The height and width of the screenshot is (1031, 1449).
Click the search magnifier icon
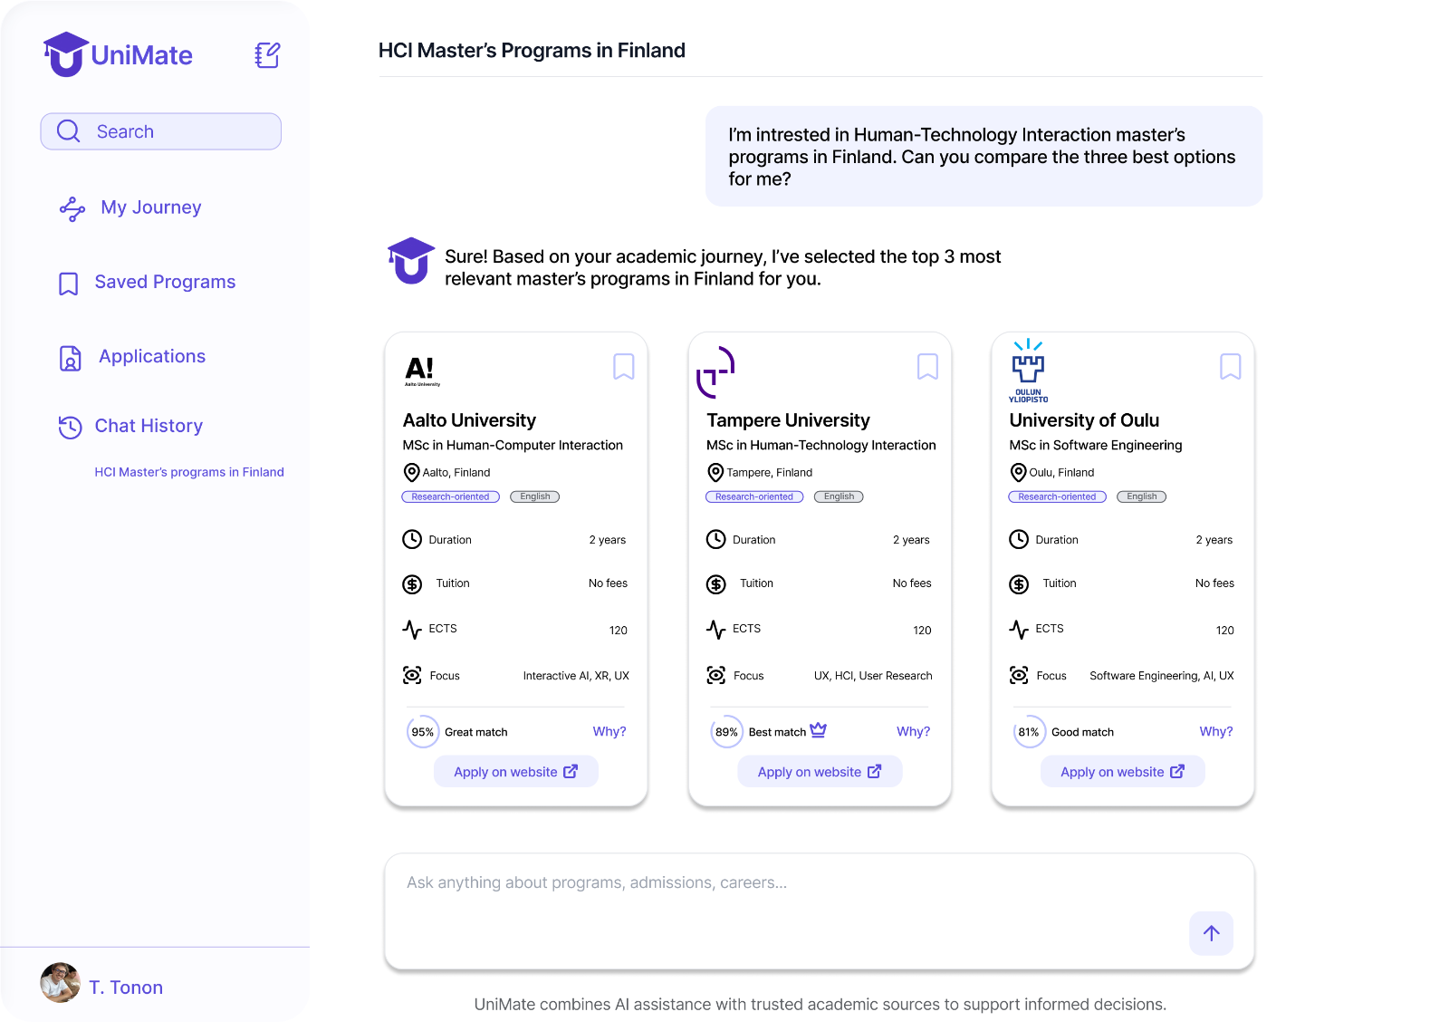coord(69,131)
